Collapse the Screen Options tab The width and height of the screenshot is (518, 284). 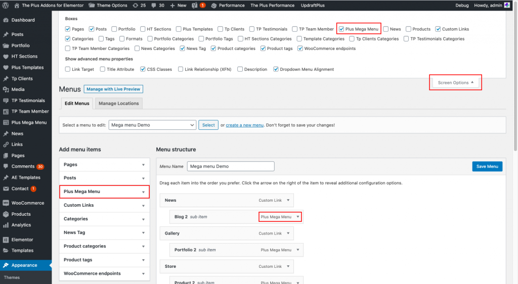point(456,82)
